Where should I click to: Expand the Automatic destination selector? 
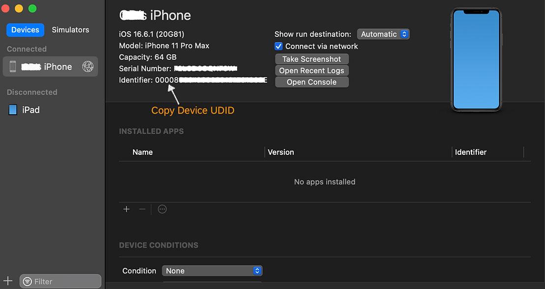tap(383, 34)
